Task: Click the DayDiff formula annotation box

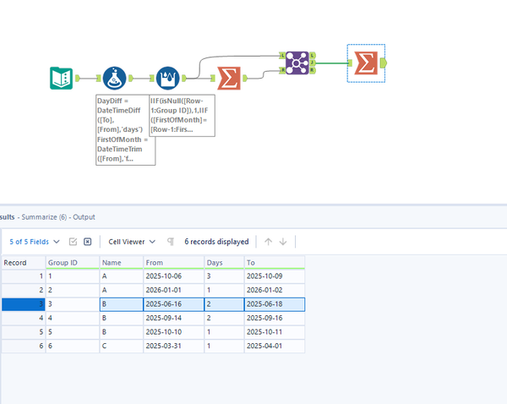Action: coord(125,129)
